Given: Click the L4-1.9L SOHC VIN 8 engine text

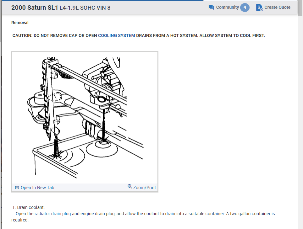Looking at the screenshot, I should pos(85,8).
